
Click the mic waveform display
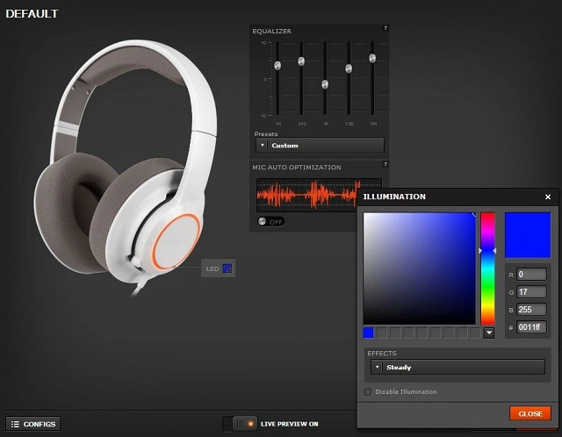click(307, 194)
